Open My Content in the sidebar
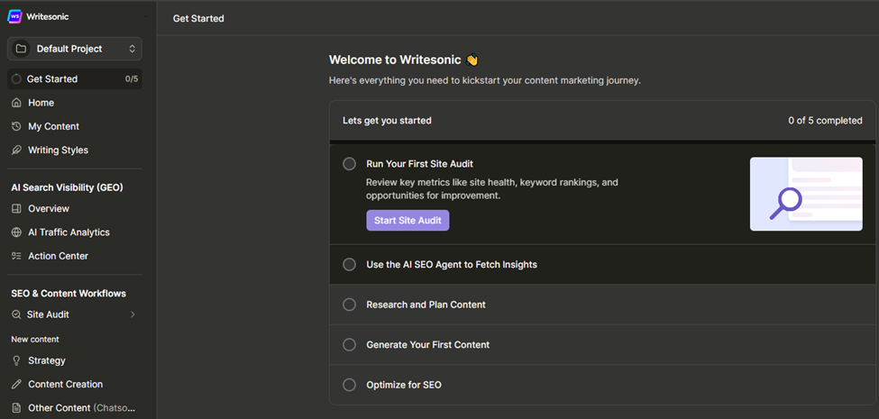This screenshot has height=419, width=879. pyautogui.click(x=75, y=126)
